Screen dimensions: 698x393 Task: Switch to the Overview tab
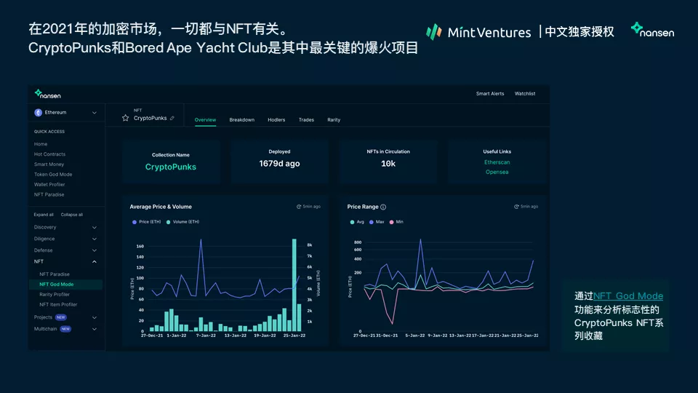tap(205, 120)
